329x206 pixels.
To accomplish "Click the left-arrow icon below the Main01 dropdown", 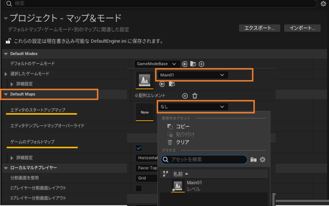I will (162, 84).
